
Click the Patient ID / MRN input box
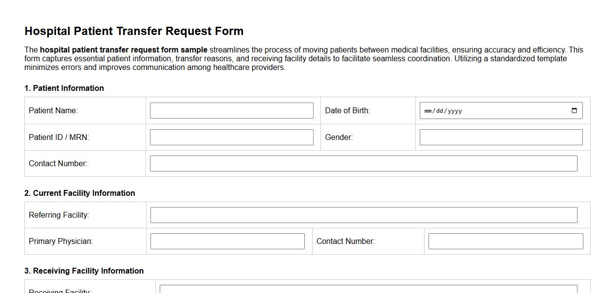click(232, 137)
